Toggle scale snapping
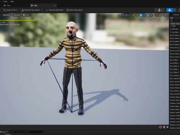180x135 pixels. click(156, 15)
